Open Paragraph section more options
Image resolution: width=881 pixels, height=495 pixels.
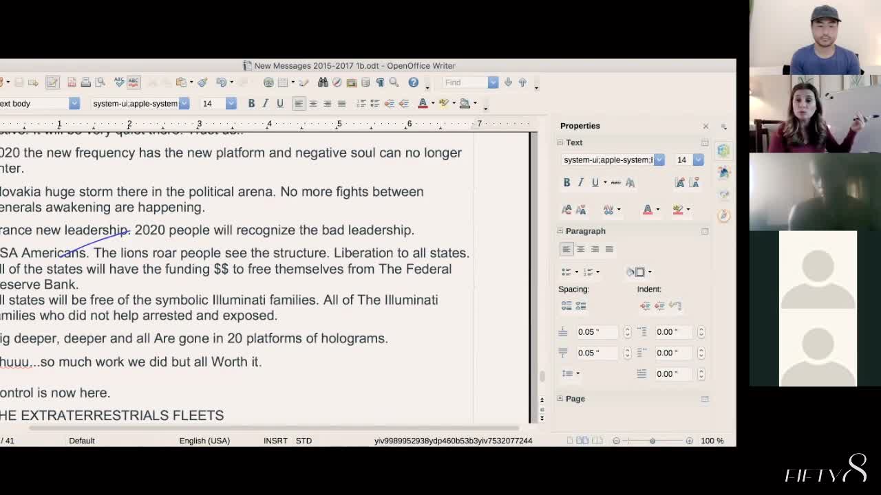(705, 231)
